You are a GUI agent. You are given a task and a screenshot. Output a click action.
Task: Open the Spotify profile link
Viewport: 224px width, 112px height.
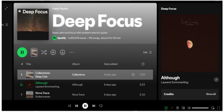coord(62,38)
